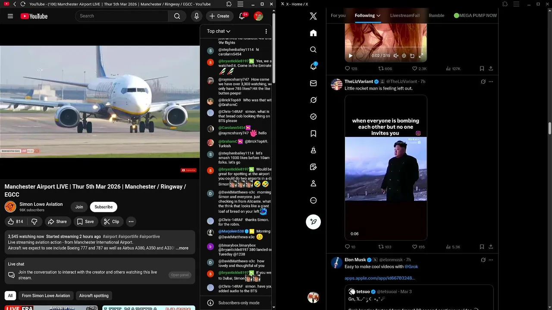Enter fullscreen on the X video
552x310 pixels.
pyautogui.click(x=421, y=56)
